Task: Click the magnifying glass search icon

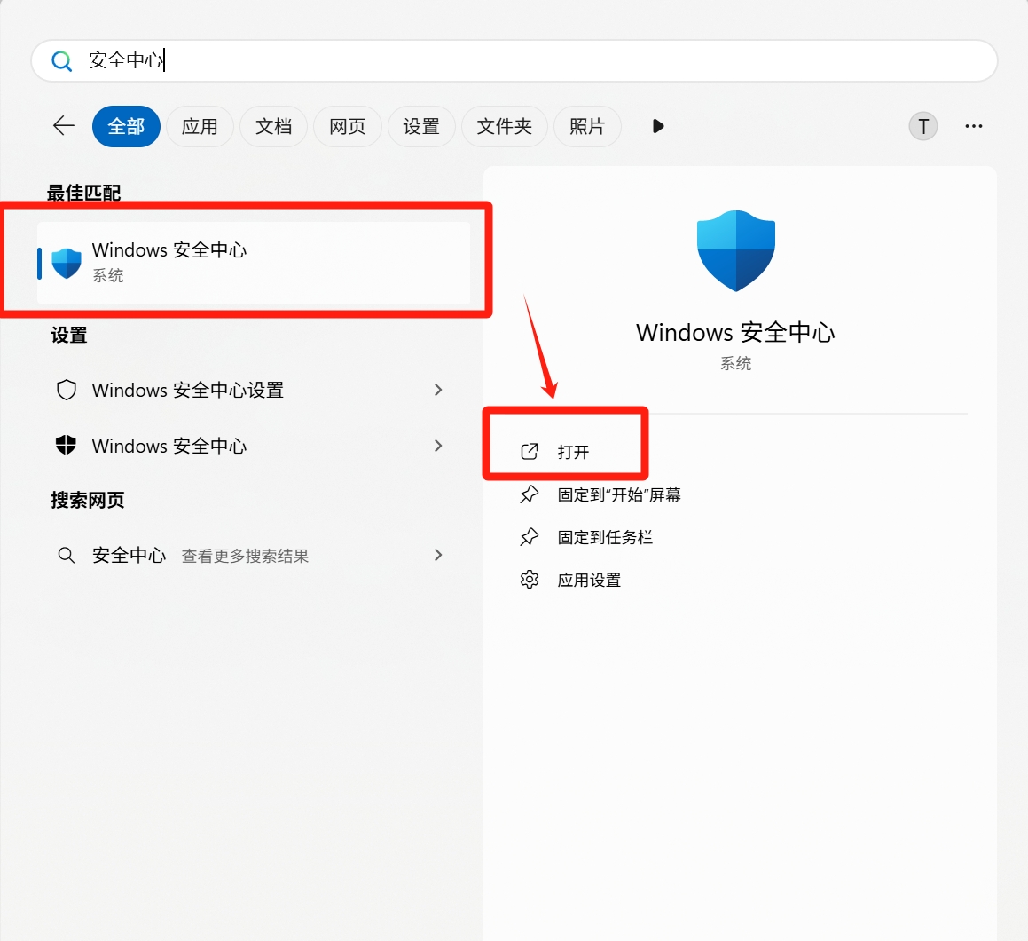Action: tap(61, 60)
